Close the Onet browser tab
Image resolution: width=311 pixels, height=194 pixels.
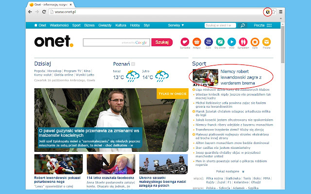click(x=71, y=4)
